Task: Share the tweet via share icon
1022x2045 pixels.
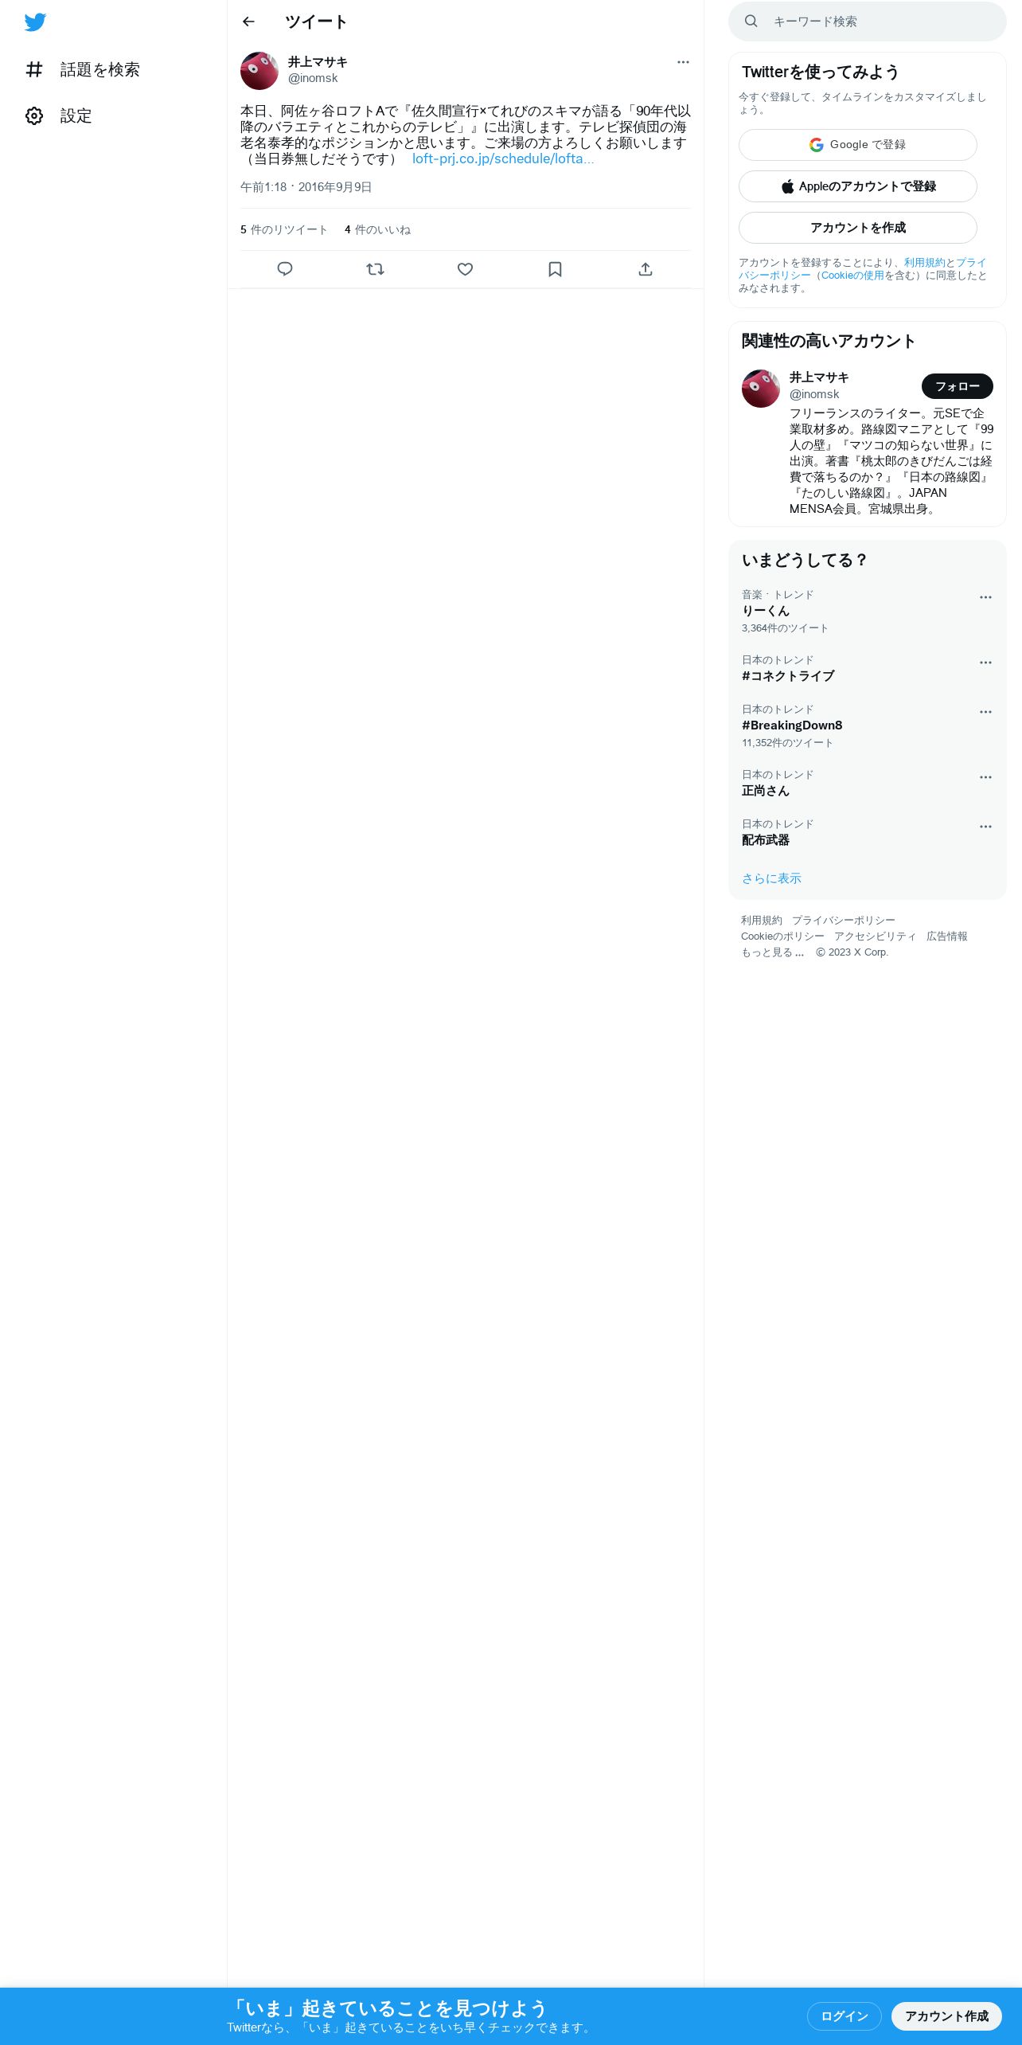Action: click(x=646, y=269)
